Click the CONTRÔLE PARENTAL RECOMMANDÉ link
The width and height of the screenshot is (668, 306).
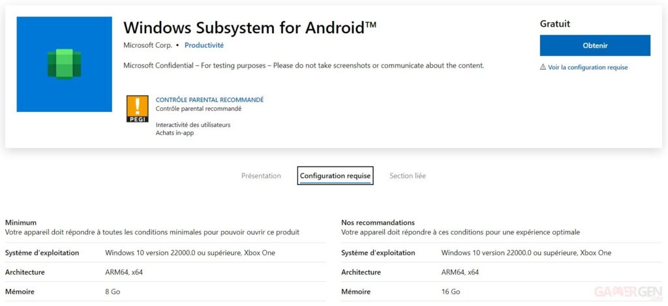pyautogui.click(x=209, y=100)
